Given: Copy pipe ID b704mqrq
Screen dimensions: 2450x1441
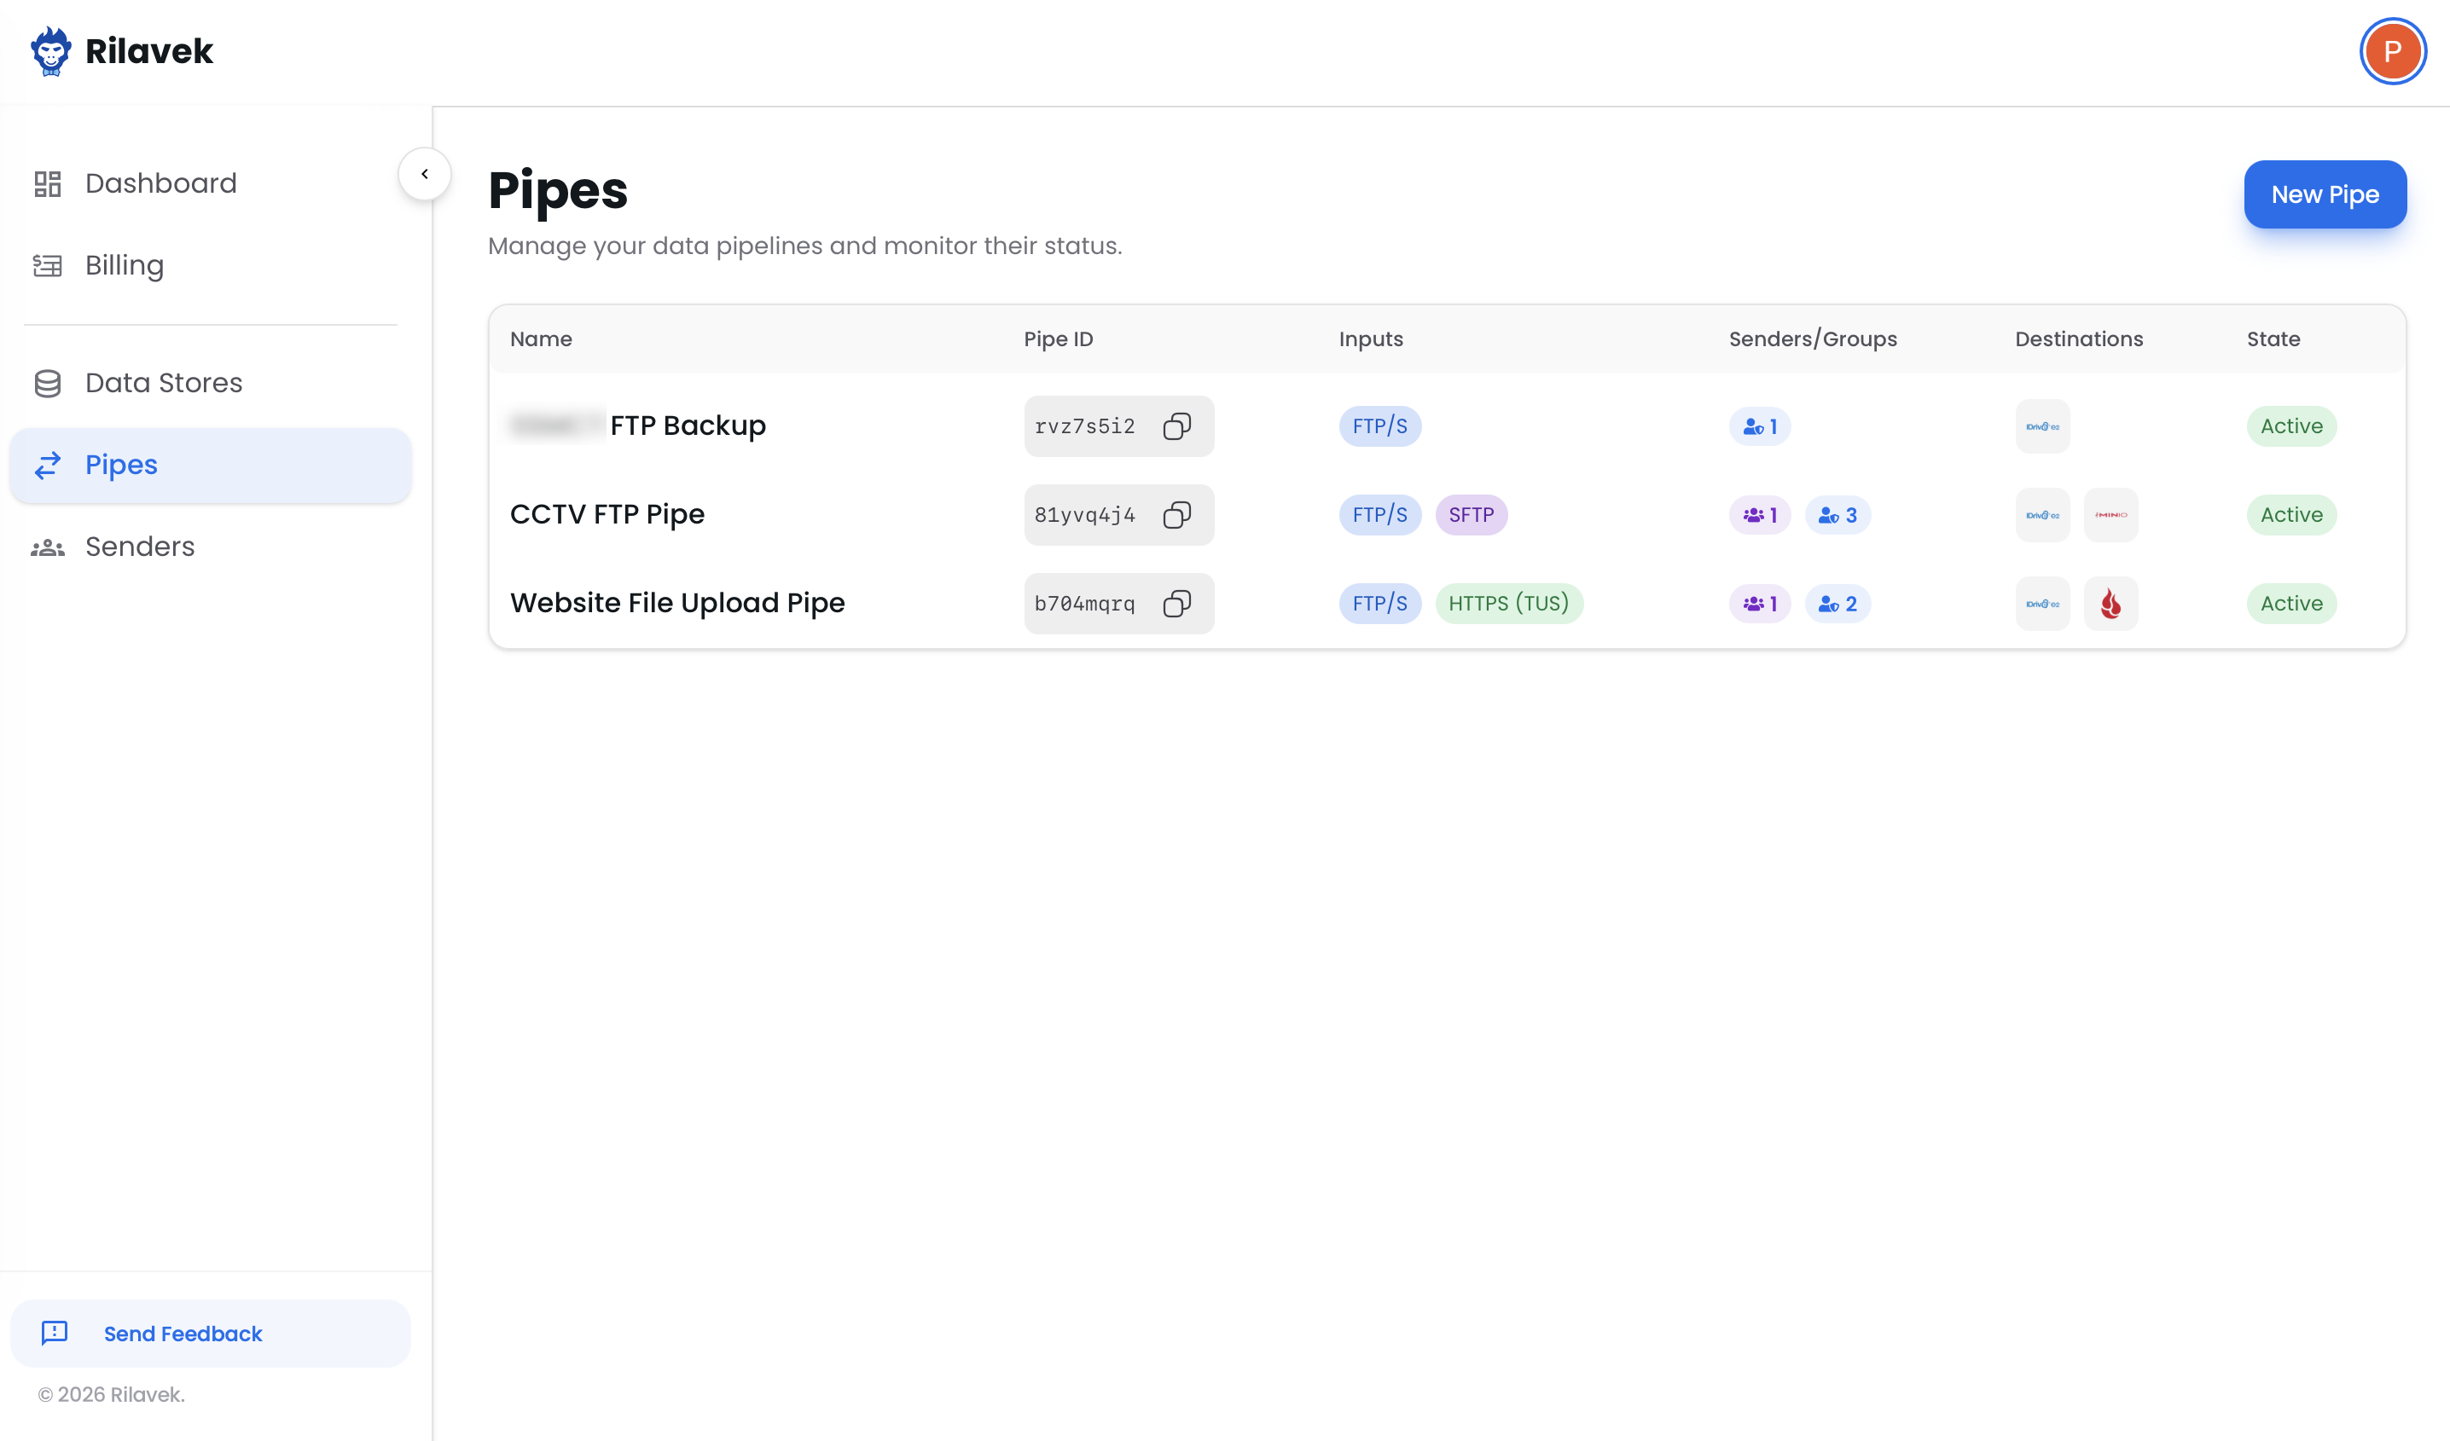Looking at the screenshot, I should click(x=1176, y=604).
